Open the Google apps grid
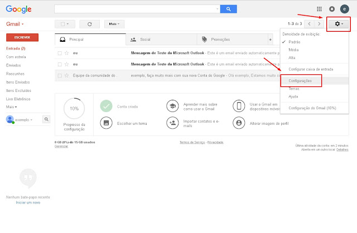Viewport: 357px width, 233px height. pyautogui.click(x=319, y=9)
